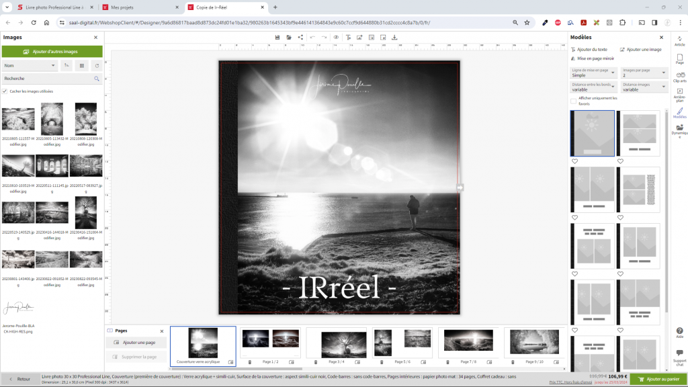The width and height of the screenshot is (688, 387).
Task: Enable 'Afficher uniquement les favoris' checkbox
Action: [x=573, y=101]
